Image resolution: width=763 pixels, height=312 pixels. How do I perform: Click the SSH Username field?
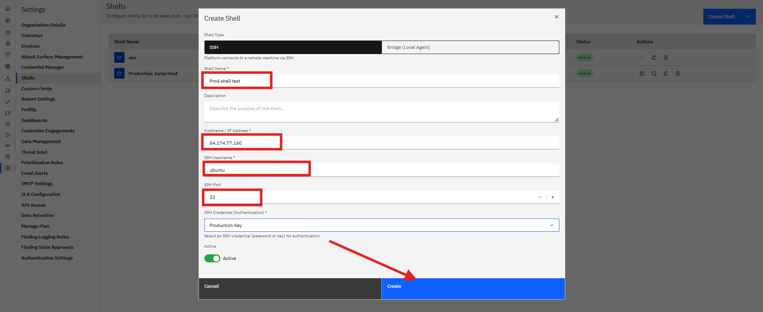tap(381, 170)
